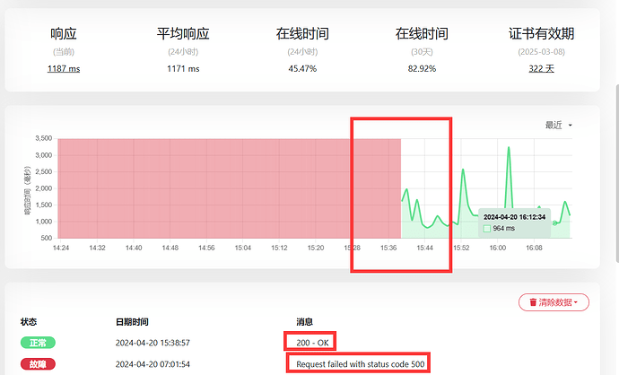This screenshot has height=375, width=619.
Task: Click the 证书有效期 heading
Action: pyautogui.click(x=541, y=33)
